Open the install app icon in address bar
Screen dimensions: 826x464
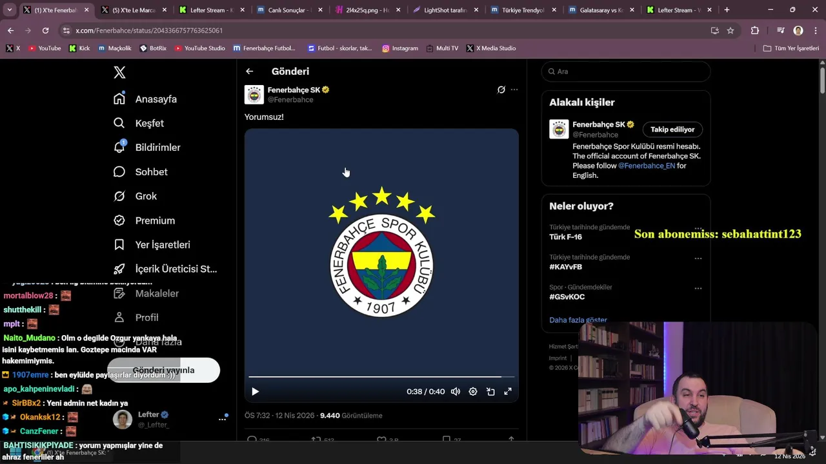point(714,30)
